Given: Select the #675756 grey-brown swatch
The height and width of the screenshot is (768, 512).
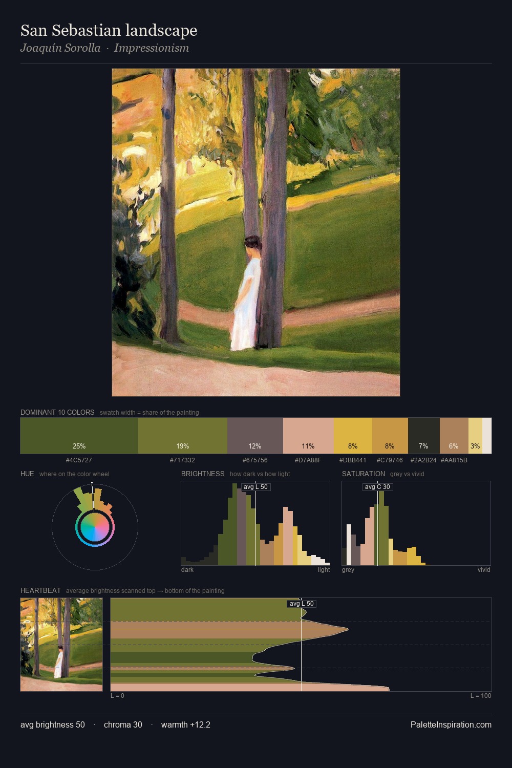Looking at the screenshot, I should click(x=255, y=436).
